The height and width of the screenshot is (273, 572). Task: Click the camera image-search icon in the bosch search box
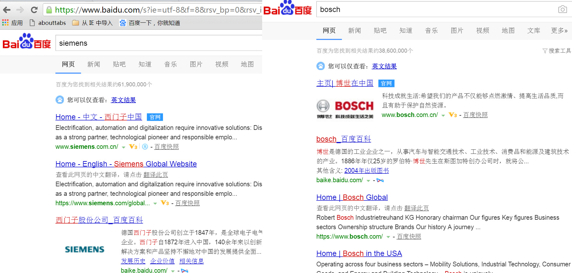coord(563,9)
